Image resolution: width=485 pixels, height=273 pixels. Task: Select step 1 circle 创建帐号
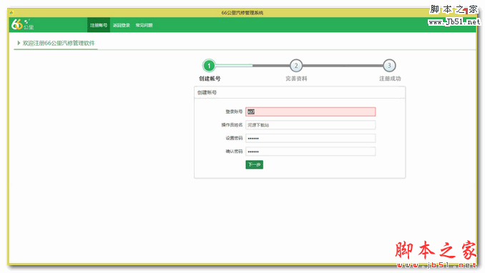pos(209,66)
